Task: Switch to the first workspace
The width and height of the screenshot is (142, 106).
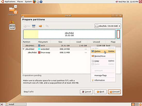Action: pos(133,104)
